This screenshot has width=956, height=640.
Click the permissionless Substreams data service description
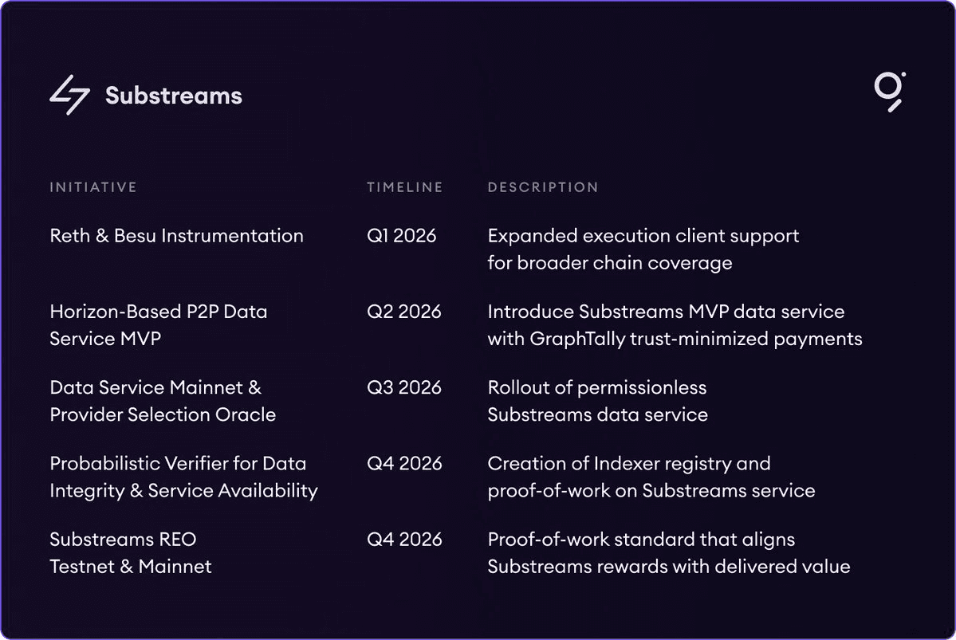click(x=597, y=401)
